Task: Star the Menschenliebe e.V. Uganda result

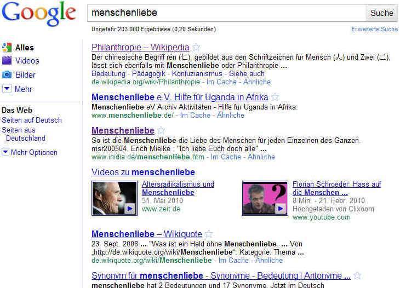Action: 275,97
